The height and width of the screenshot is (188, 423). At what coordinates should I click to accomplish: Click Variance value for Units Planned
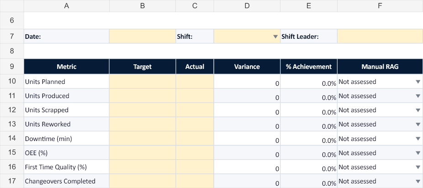coord(247,81)
